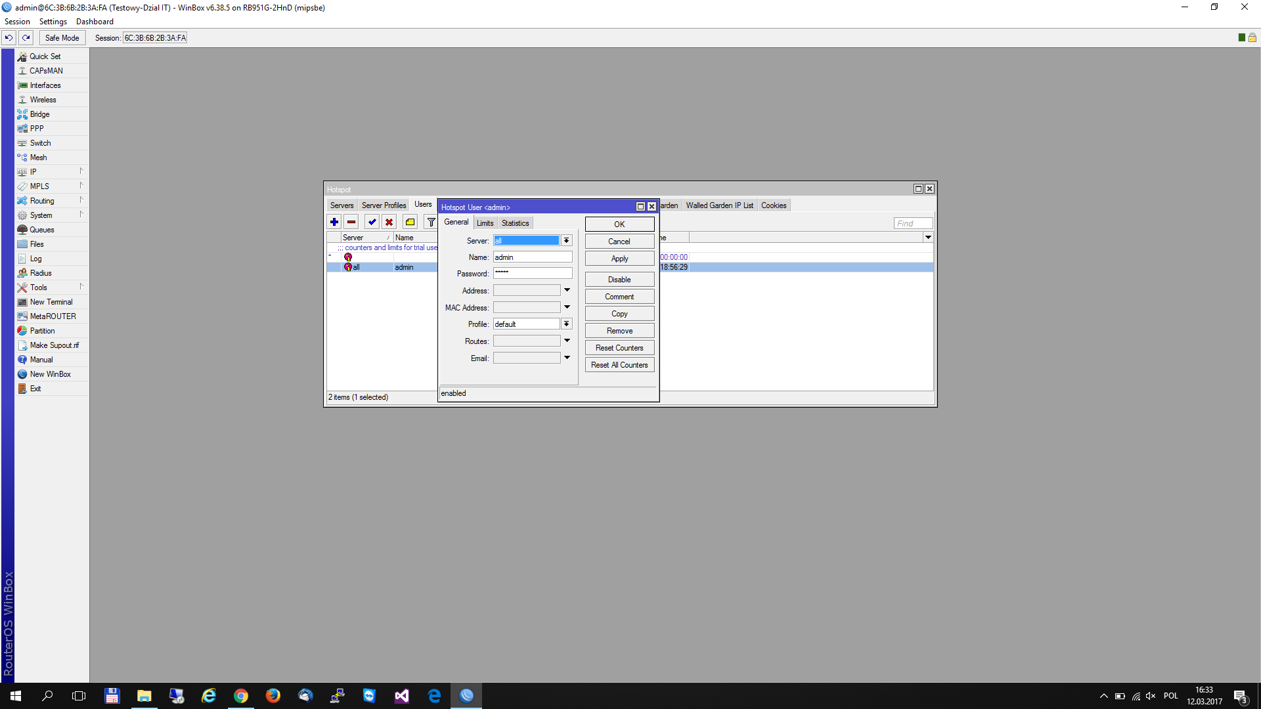
Task: Click the Apply button
Action: [619, 259]
